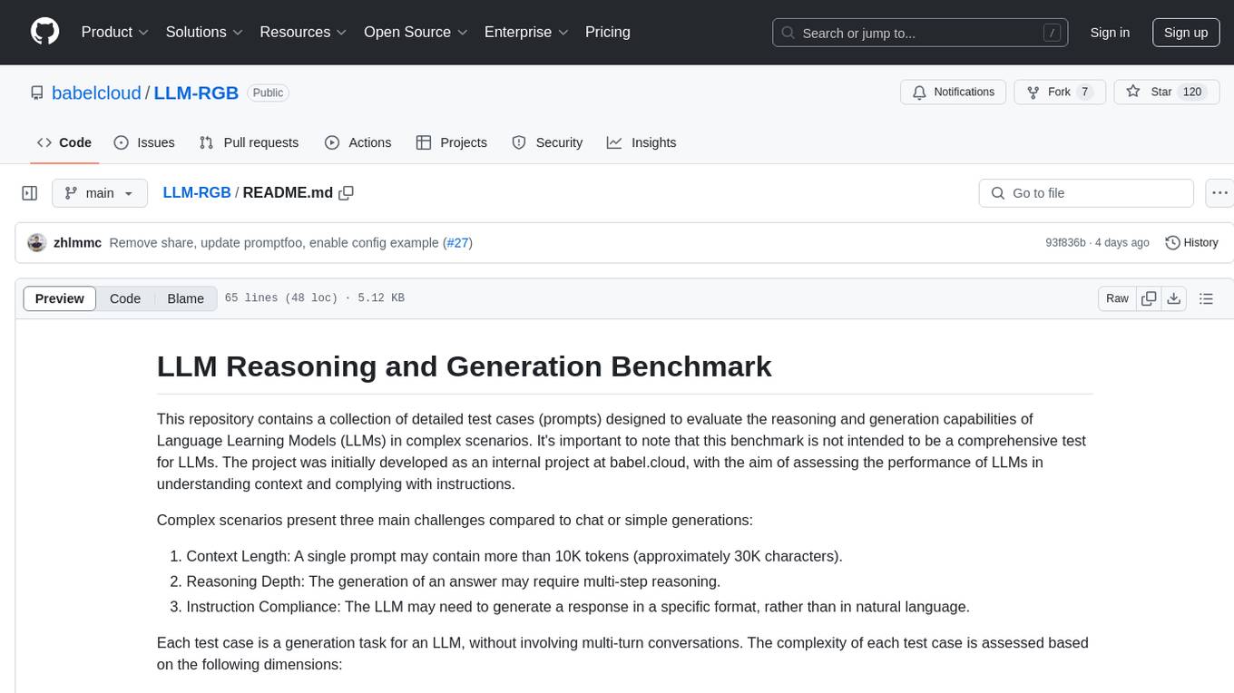Expand the file tree side panel
The width and height of the screenshot is (1234, 693).
pos(30,193)
